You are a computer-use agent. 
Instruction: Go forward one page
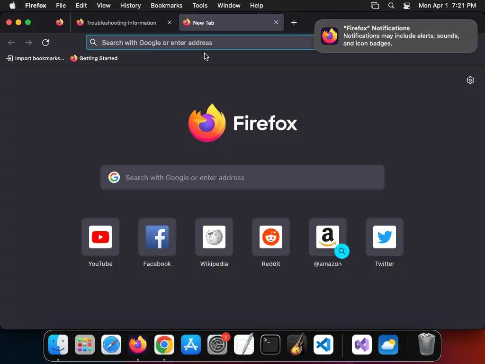28,42
